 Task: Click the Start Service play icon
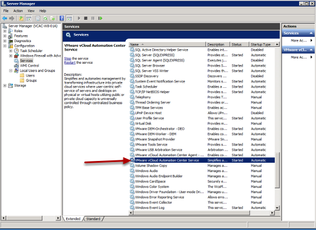click(79, 18)
